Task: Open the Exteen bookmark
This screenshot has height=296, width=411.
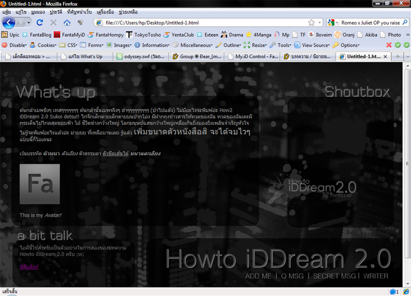Action: (208, 35)
